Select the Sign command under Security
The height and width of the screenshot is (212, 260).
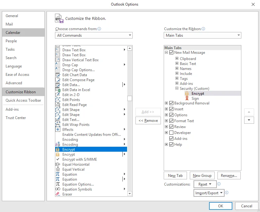(x=195, y=98)
